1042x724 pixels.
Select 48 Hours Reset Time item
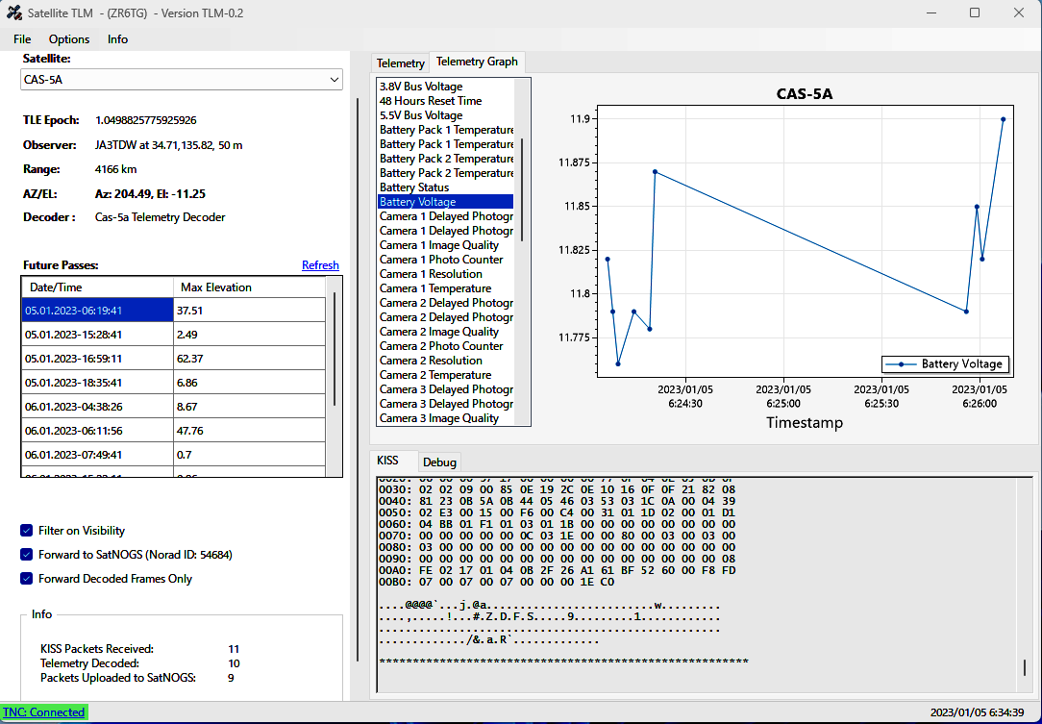tap(446, 101)
